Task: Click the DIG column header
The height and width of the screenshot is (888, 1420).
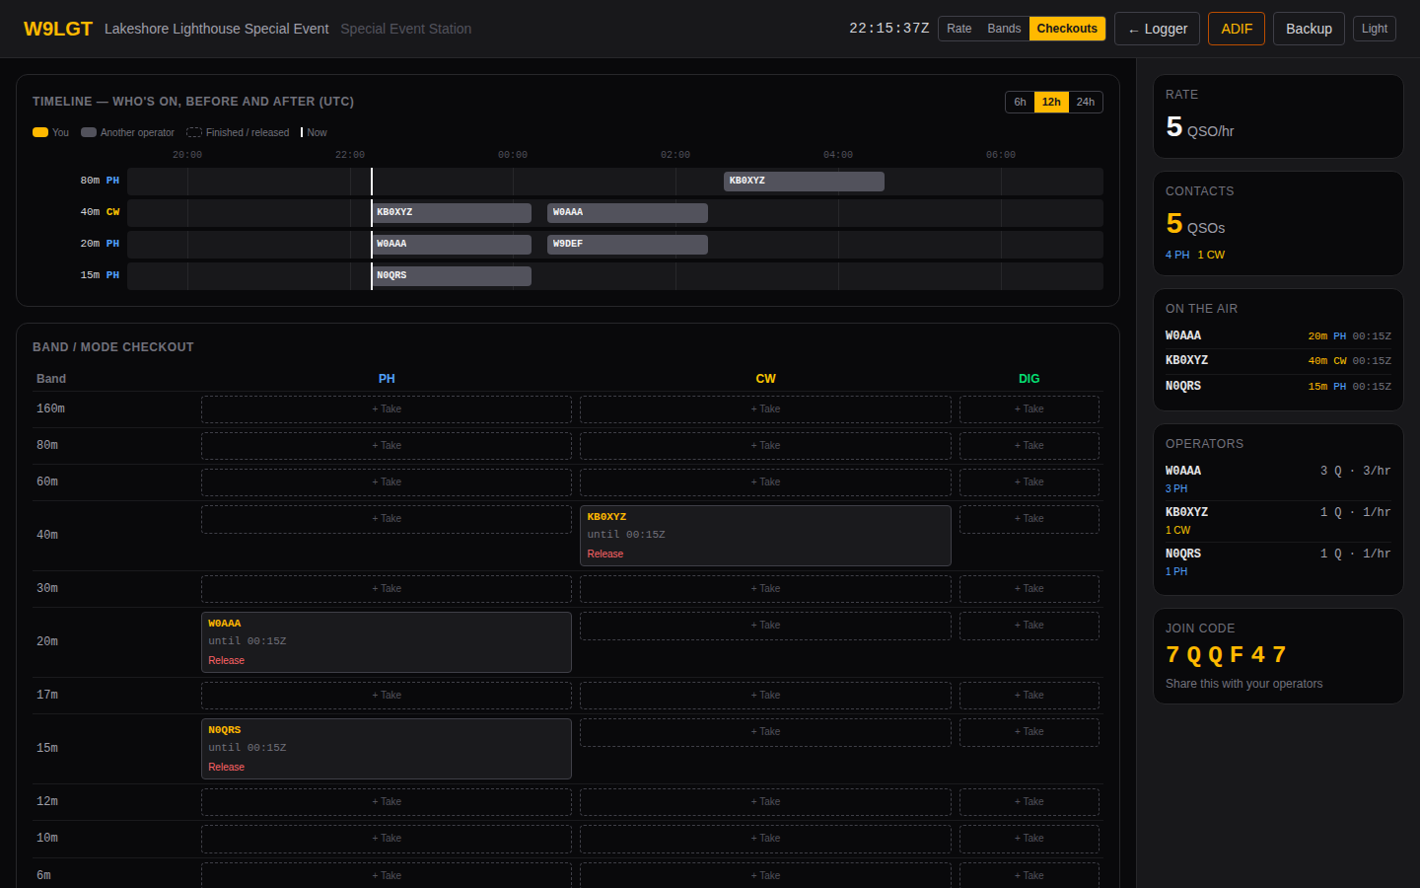Action: tap(1029, 379)
